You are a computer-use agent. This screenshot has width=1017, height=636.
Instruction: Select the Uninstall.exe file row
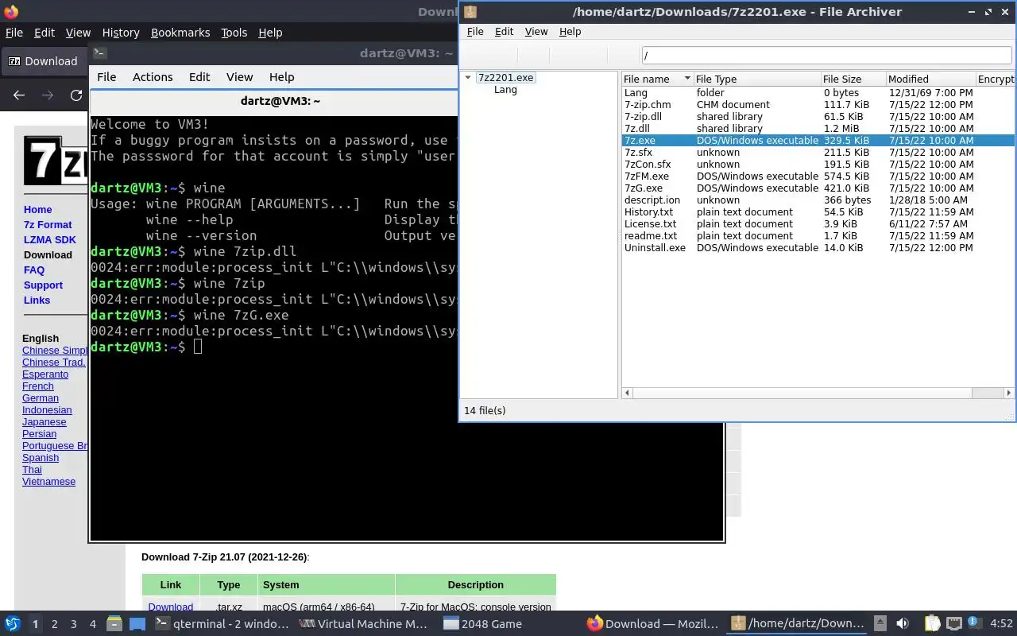818,248
